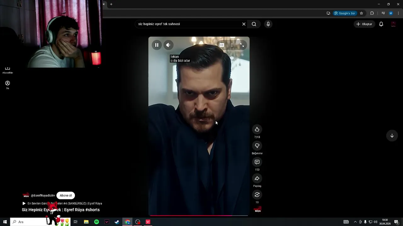403x226 pixels.
Task: Open the Oluştur create menu
Action: tap(364, 24)
